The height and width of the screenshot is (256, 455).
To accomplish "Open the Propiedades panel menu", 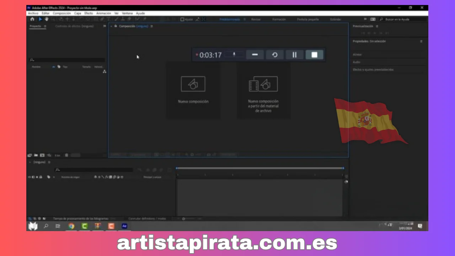I will [421, 41].
